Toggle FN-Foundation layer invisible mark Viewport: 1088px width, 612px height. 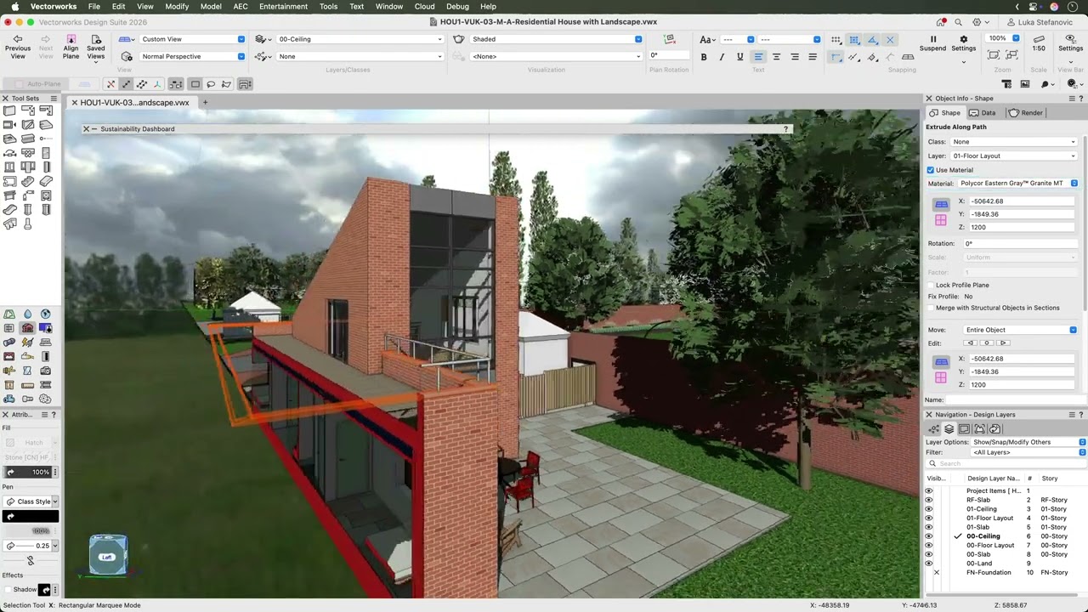pos(937,573)
